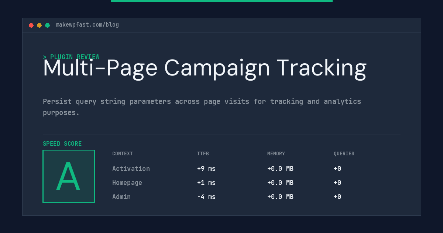
Task: Click the +1 ms TTFB value
Action: point(206,183)
